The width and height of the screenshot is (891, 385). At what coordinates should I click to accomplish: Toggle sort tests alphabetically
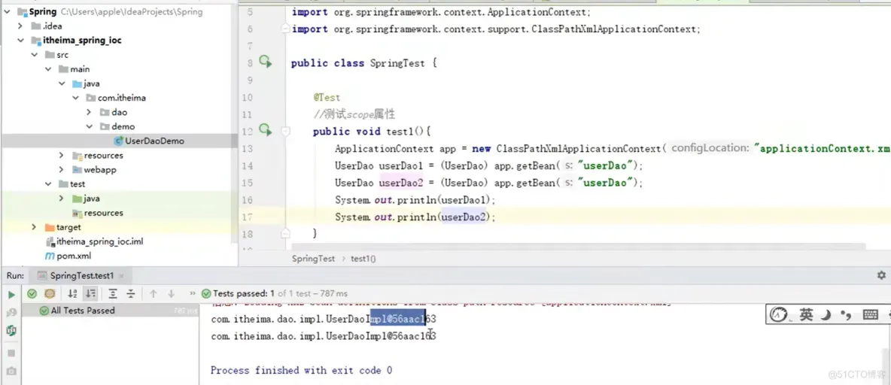(x=72, y=293)
